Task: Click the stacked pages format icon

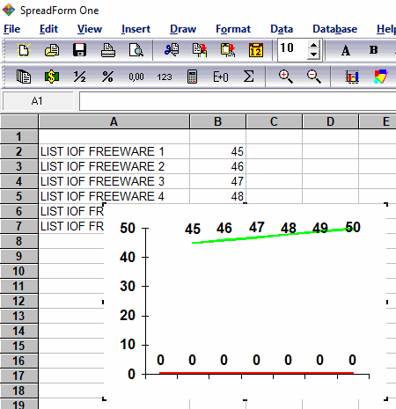Action: [x=24, y=77]
